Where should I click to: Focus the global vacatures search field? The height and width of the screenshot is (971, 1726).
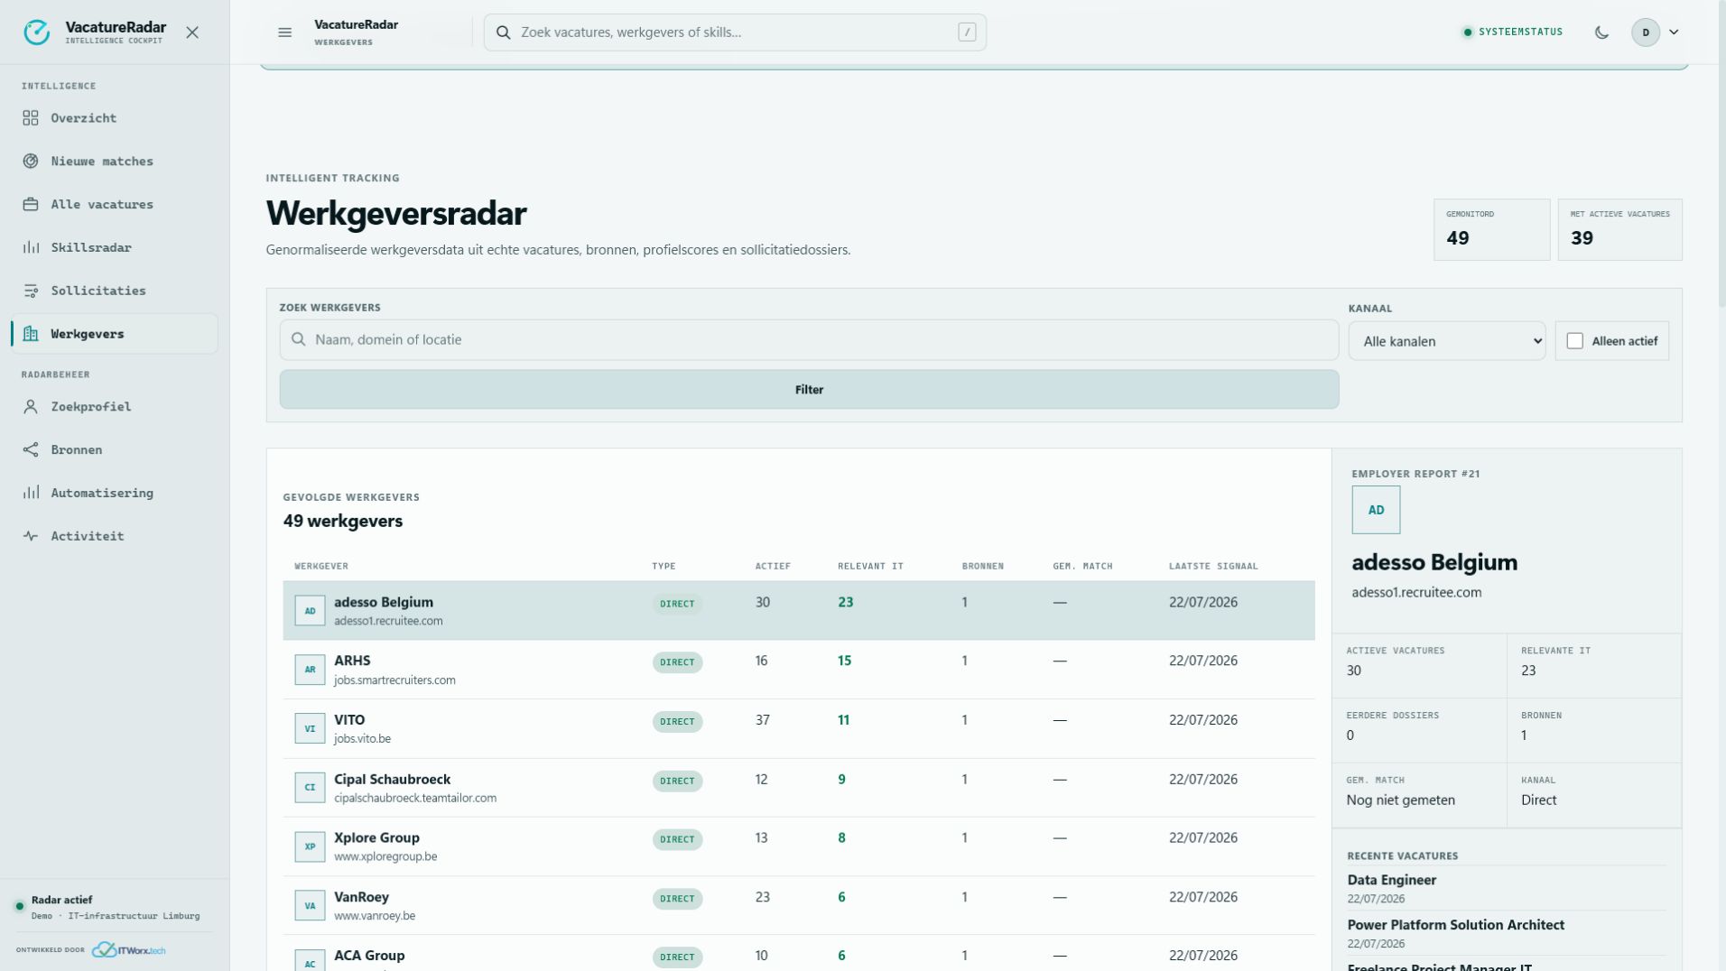coord(735,32)
